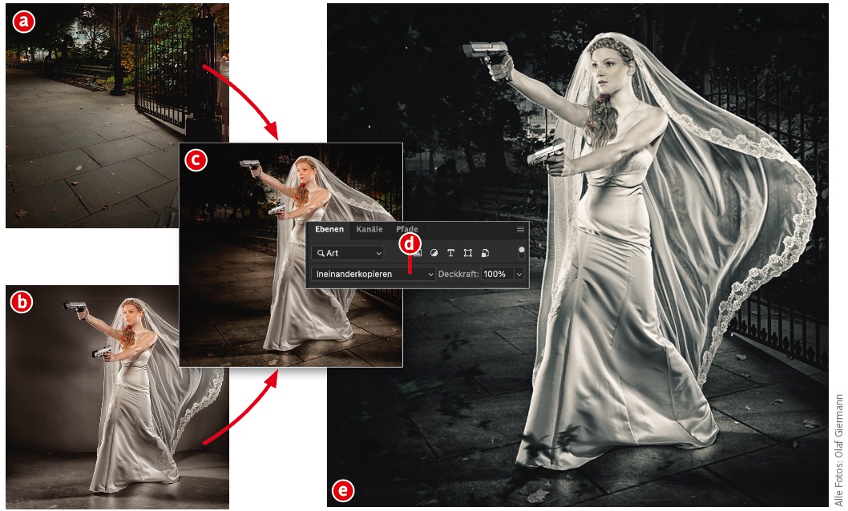The height and width of the screenshot is (511, 848).
Task: Click the credit text Alle Fotos: Olaf Giermann
Action: point(839,449)
